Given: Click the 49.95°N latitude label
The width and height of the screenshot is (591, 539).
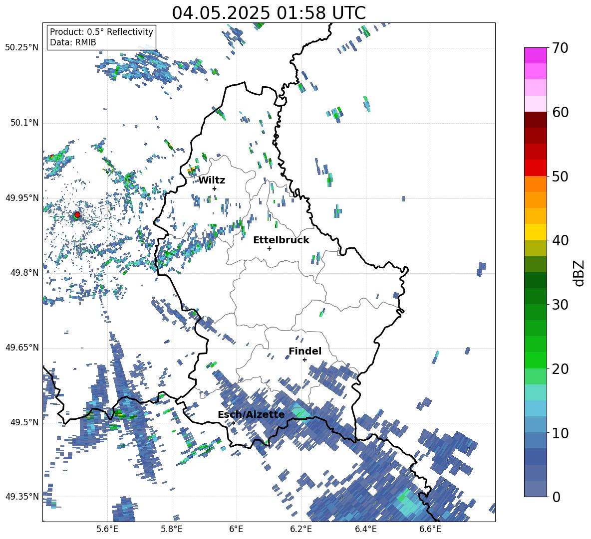Looking at the screenshot, I should pos(22,198).
